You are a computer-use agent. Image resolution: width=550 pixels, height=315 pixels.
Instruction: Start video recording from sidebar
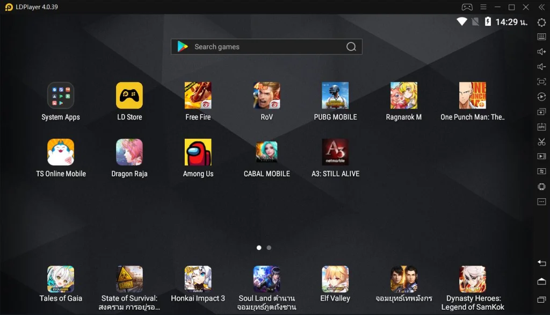coord(541,156)
